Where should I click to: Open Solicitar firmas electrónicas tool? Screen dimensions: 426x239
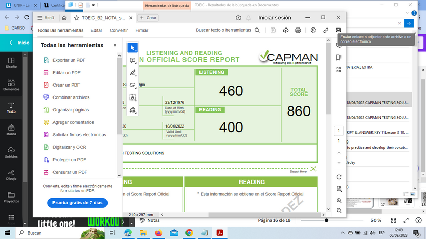pos(79,135)
